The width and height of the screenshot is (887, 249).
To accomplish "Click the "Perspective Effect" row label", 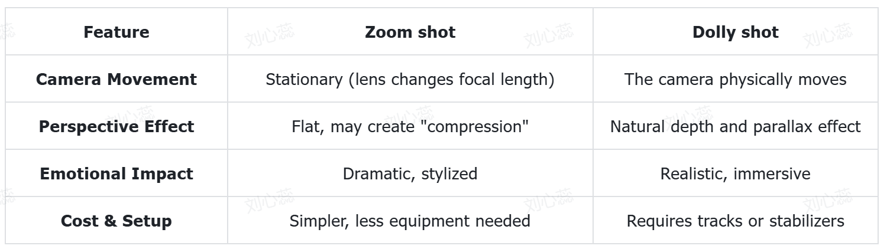I will coord(116,126).
